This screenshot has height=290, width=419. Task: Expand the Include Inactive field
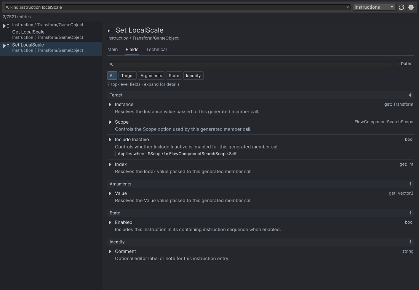110,140
